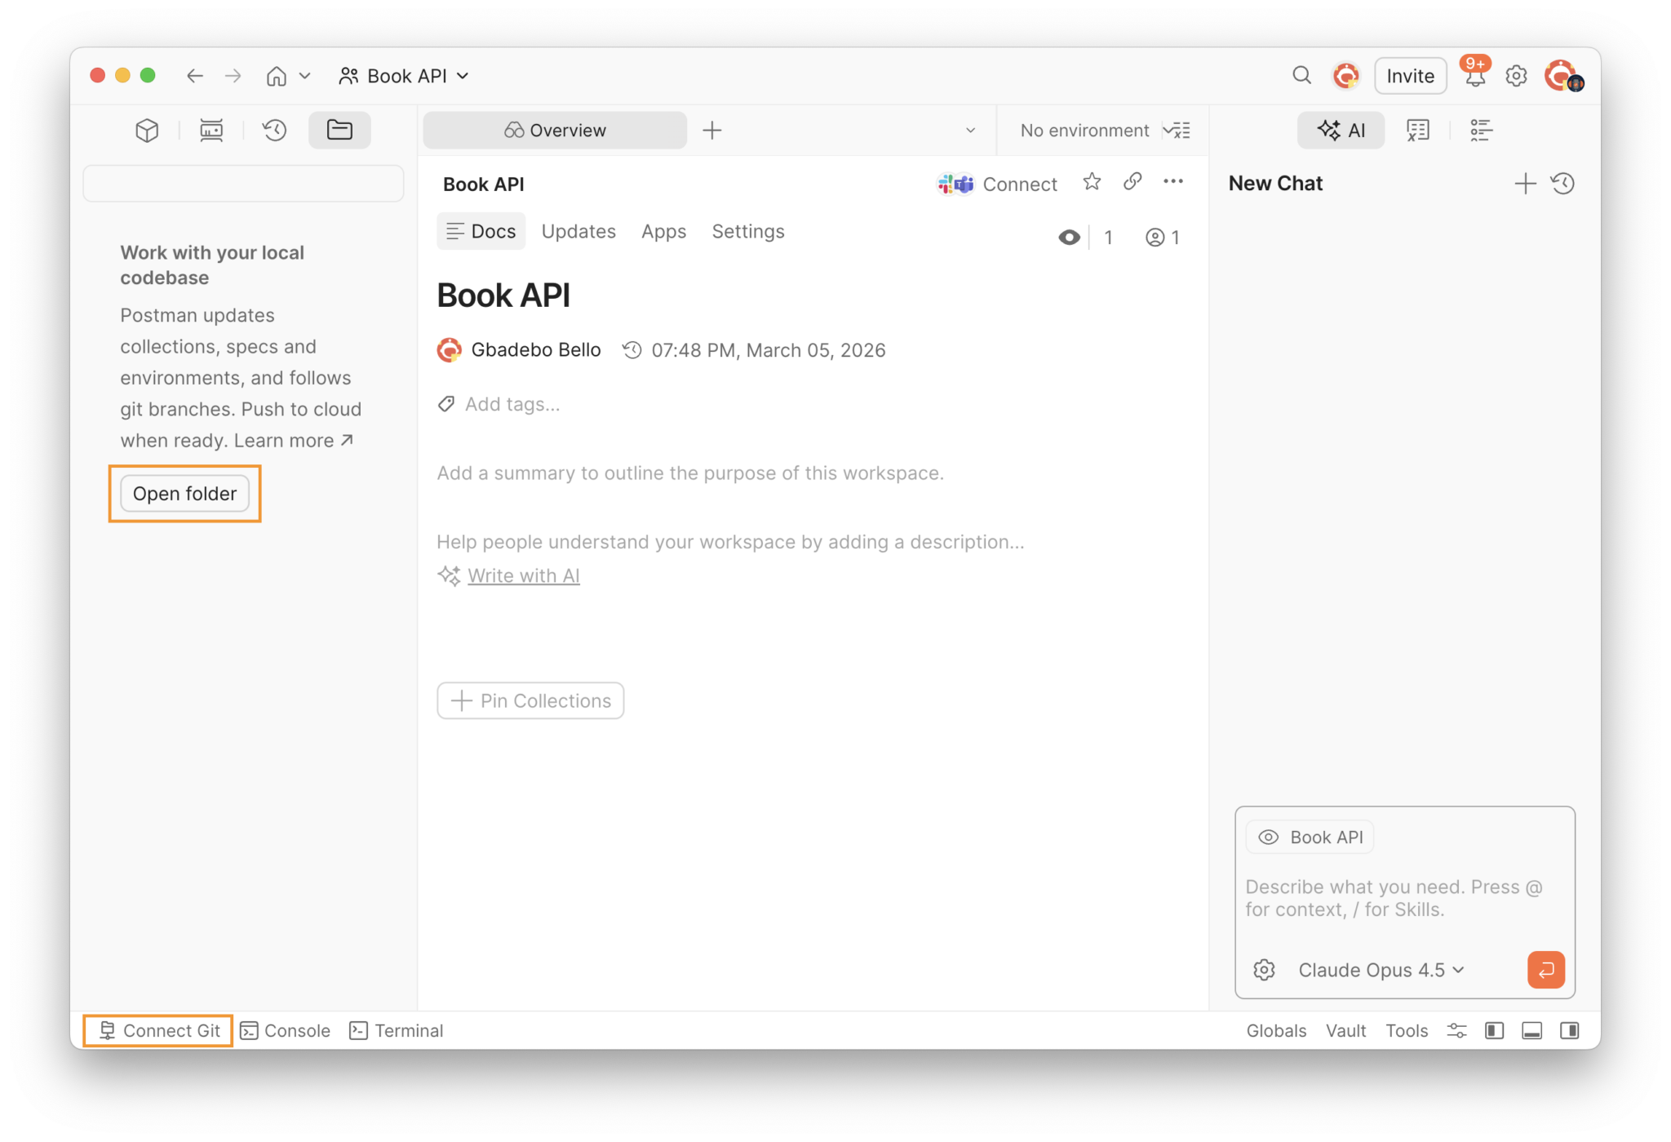Click the Open folder button
This screenshot has height=1142, width=1671.
click(x=185, y=494)
